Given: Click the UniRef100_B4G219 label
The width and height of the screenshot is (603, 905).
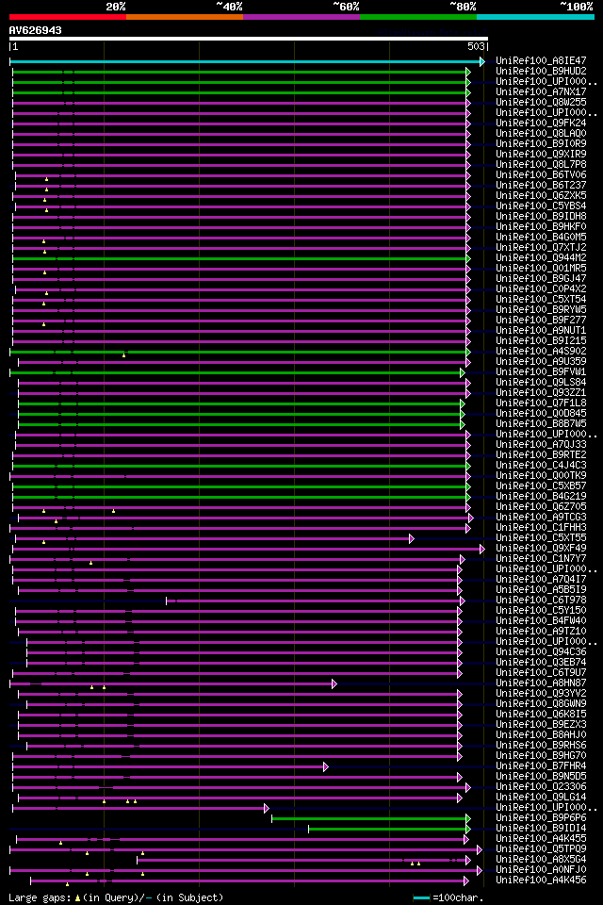Looking at the screenshot, I should (541, 497).
